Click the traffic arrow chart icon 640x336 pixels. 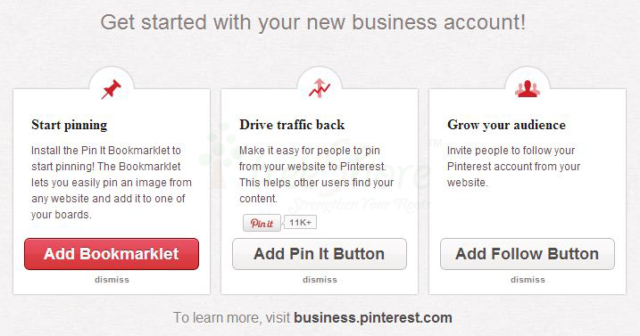320,88
